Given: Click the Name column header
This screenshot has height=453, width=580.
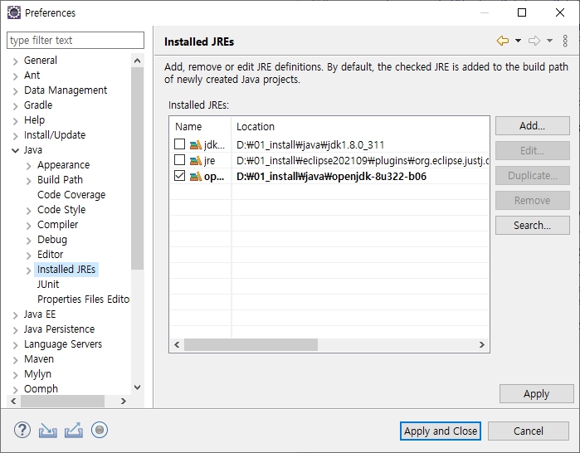Looking at the screenshot, I should 201,126.
